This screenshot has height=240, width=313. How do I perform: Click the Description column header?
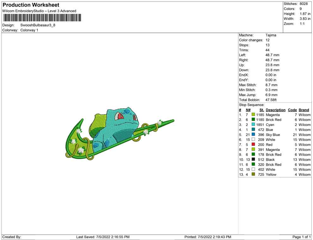[x=275, y=110]
